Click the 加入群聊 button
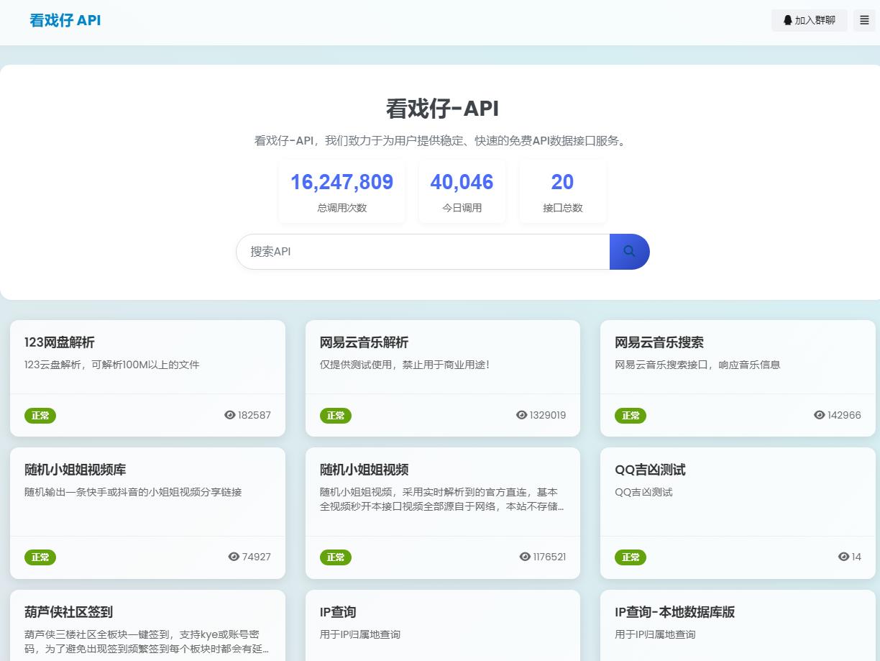 [809, 20]
